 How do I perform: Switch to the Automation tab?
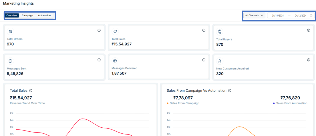click(x=44, y=15)
